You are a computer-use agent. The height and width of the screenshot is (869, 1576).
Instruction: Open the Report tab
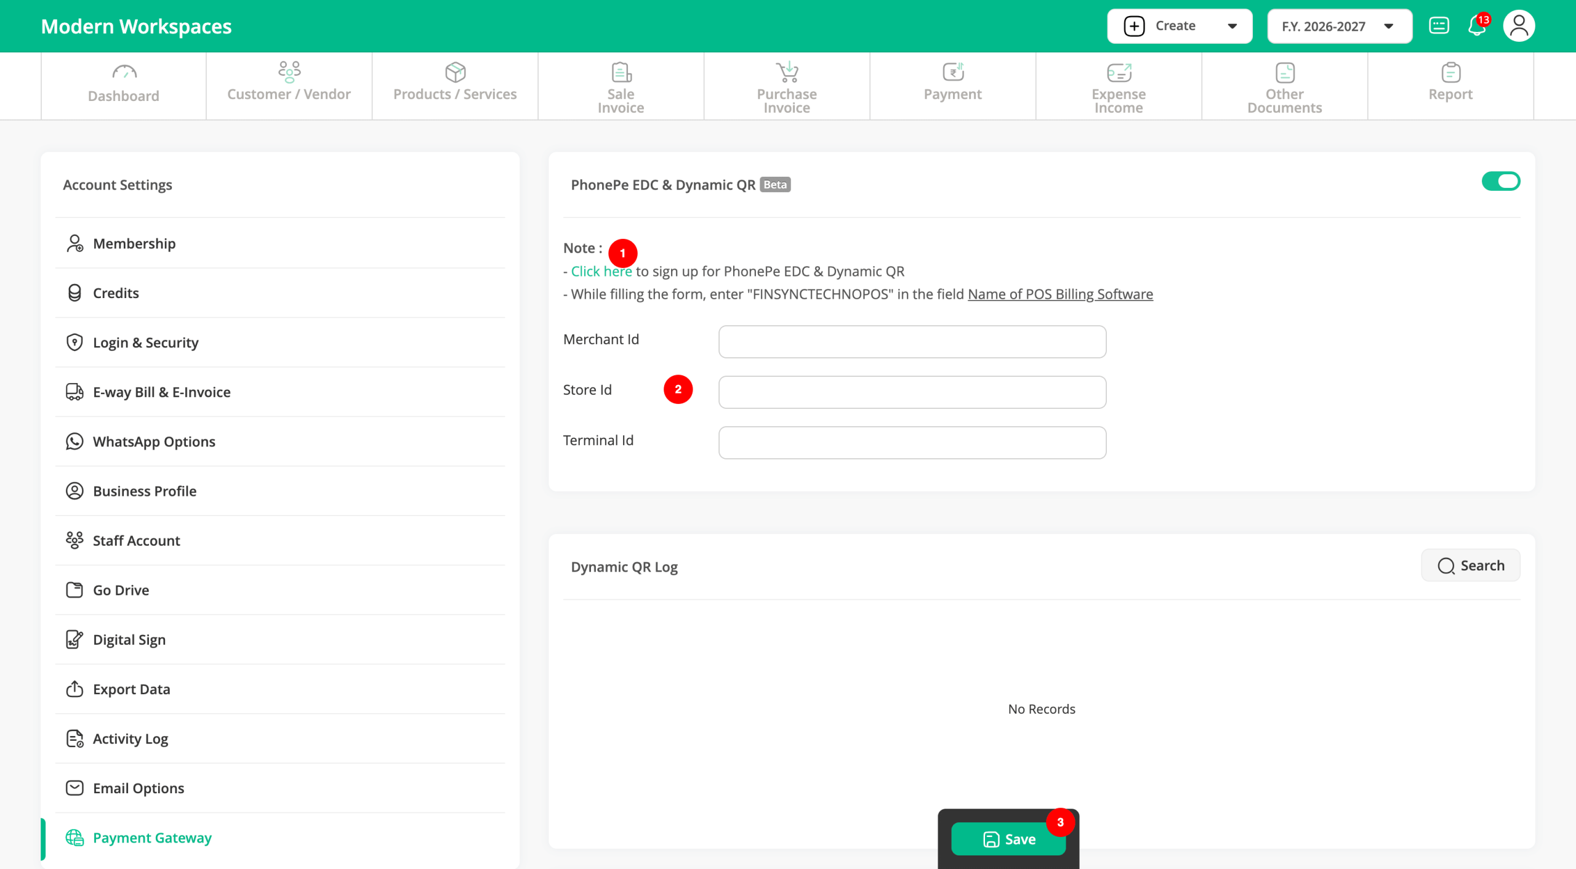coord(1450,86)
